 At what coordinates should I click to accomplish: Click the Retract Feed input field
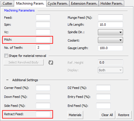43,114
